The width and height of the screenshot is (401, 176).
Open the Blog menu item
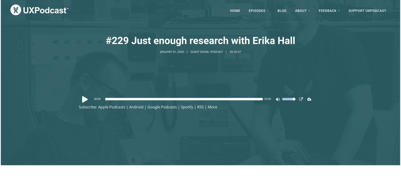[282, 11]
